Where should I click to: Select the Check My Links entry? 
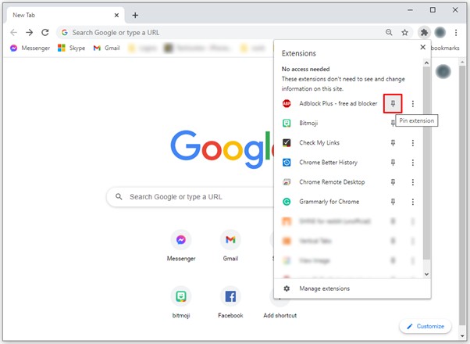[x=319, y=143]
